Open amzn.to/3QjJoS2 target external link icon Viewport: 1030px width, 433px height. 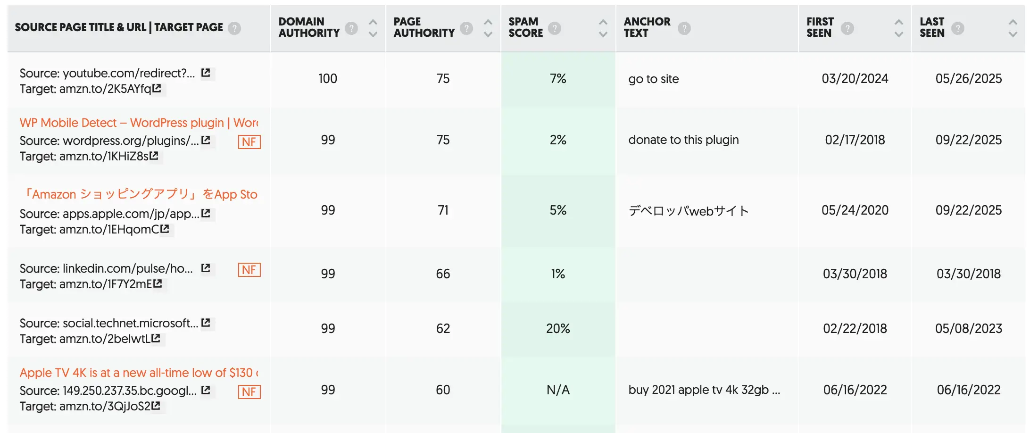point(156,406)
